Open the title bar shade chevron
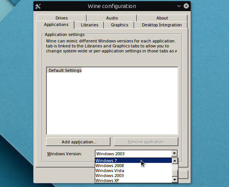Image resolution: width=229 pixels, height=187 pixels. 179,6
